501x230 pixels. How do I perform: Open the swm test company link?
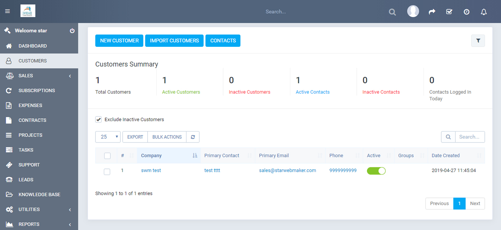[151, 170]
